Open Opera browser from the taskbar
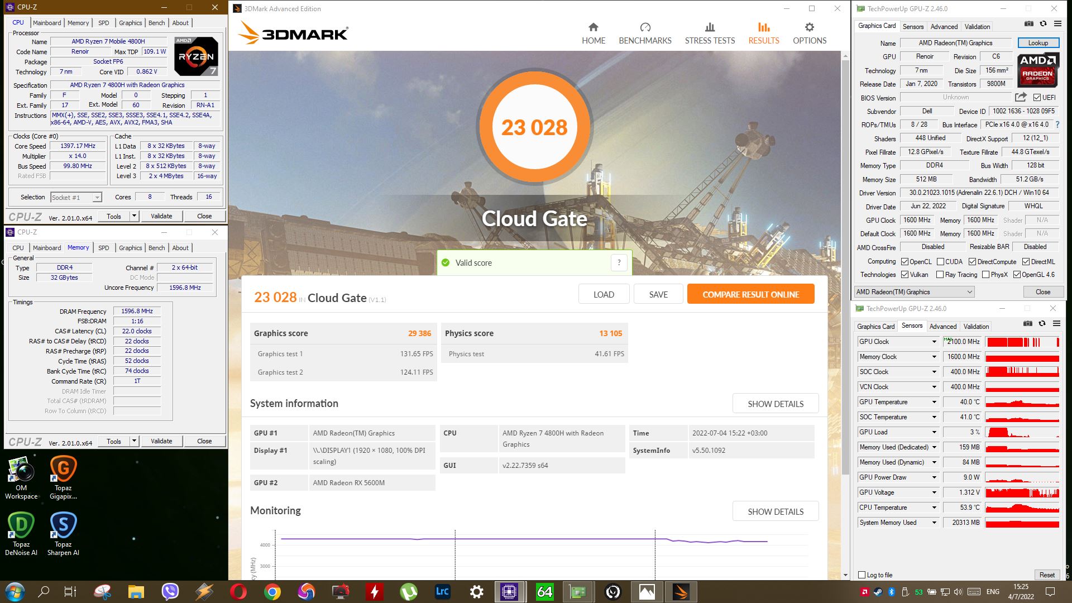Screen dimensions: 1072x603 pyautogui.click(x=238, y=592)
